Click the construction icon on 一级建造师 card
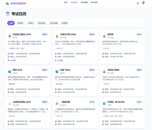Viewport: 152px width, 130px height. point(57,104)
